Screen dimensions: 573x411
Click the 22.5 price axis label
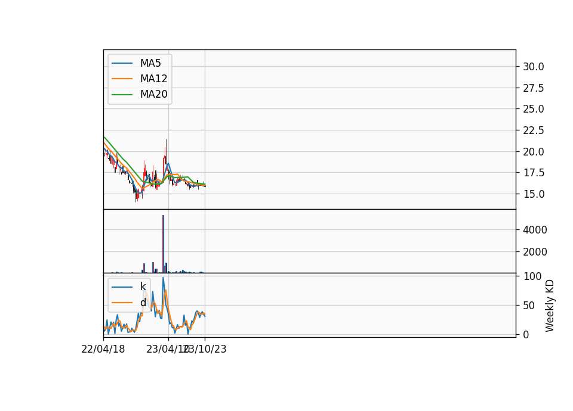click(x=533, y=130)
